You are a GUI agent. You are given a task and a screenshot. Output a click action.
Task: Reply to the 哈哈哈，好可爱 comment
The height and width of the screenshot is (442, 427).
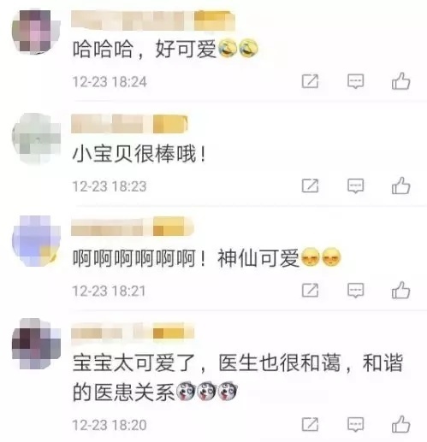355,81
